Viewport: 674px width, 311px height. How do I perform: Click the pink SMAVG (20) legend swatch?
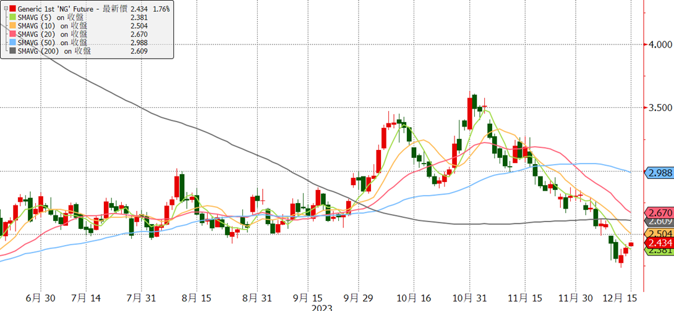pyautogui.click(x=12, y=34)
